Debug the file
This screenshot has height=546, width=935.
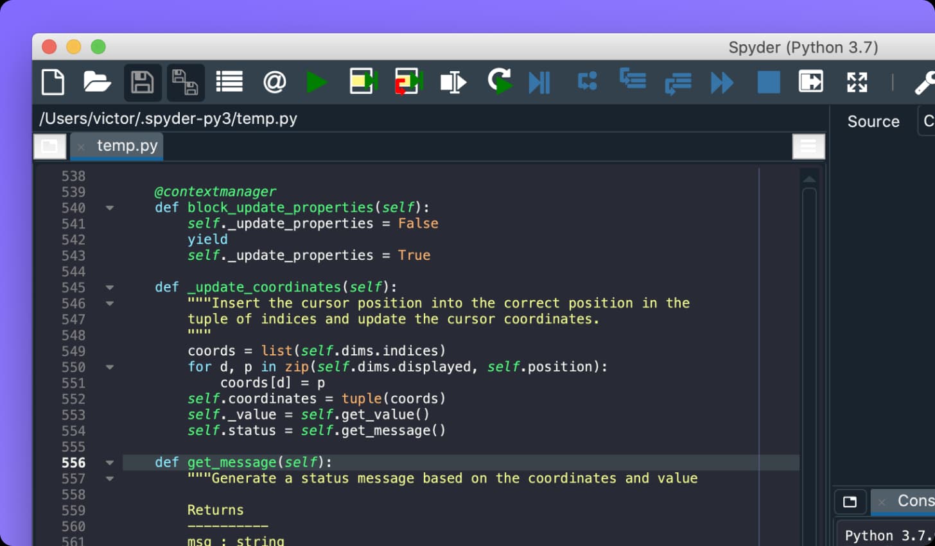click(500, 82)
